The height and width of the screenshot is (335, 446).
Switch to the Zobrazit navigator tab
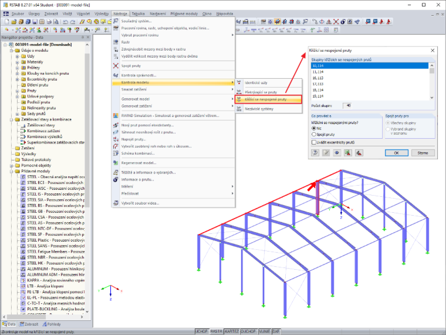(29, 324)
